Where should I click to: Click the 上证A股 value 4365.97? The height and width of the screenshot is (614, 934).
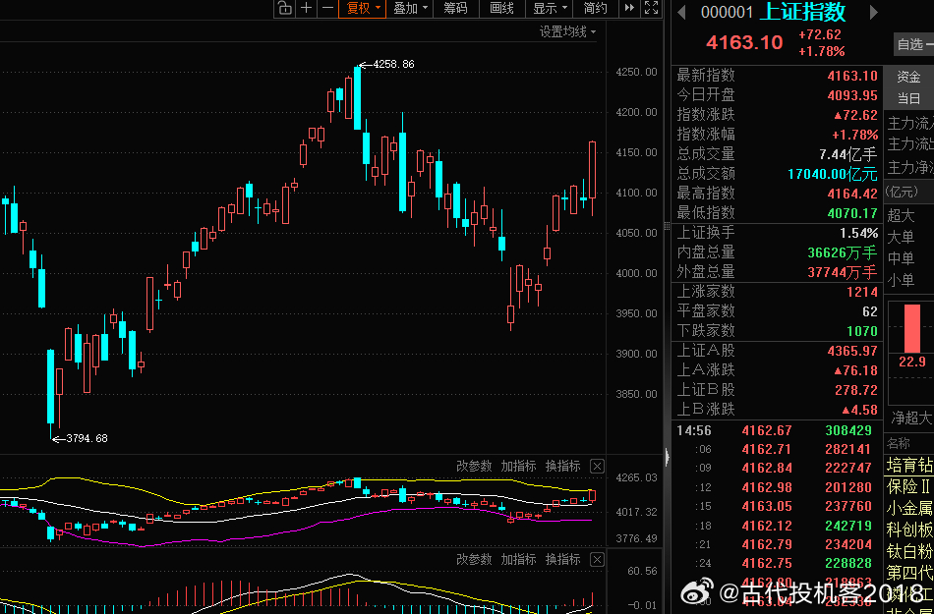point(852,351)
